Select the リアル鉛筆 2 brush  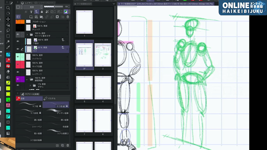click(56, 132)
